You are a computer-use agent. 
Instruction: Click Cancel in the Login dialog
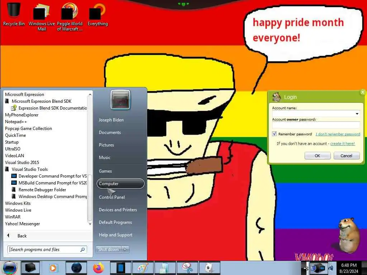[347, 156]
